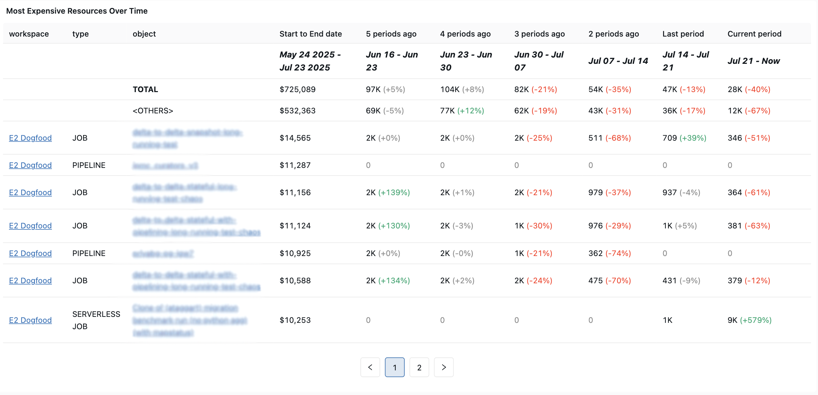Select pagination page 2

[419, 367]
